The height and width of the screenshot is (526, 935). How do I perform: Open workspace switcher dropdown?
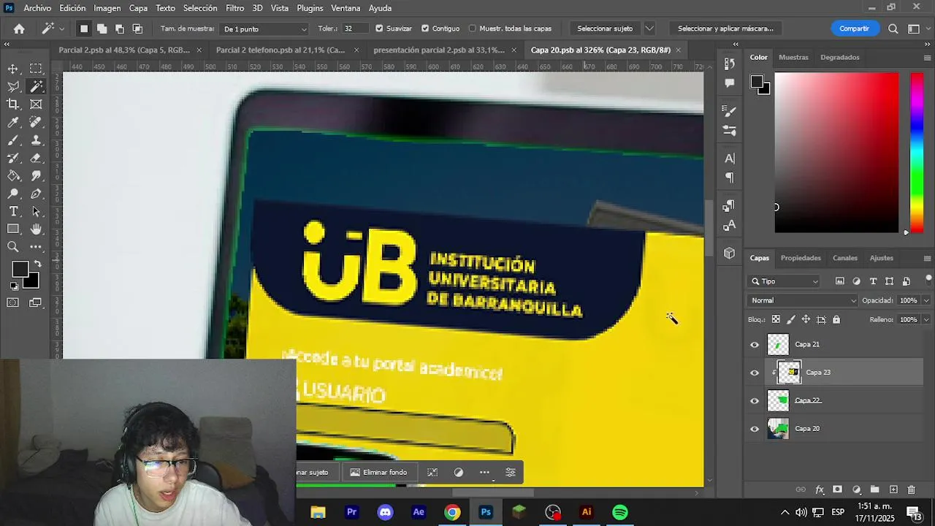coord(914,28)
